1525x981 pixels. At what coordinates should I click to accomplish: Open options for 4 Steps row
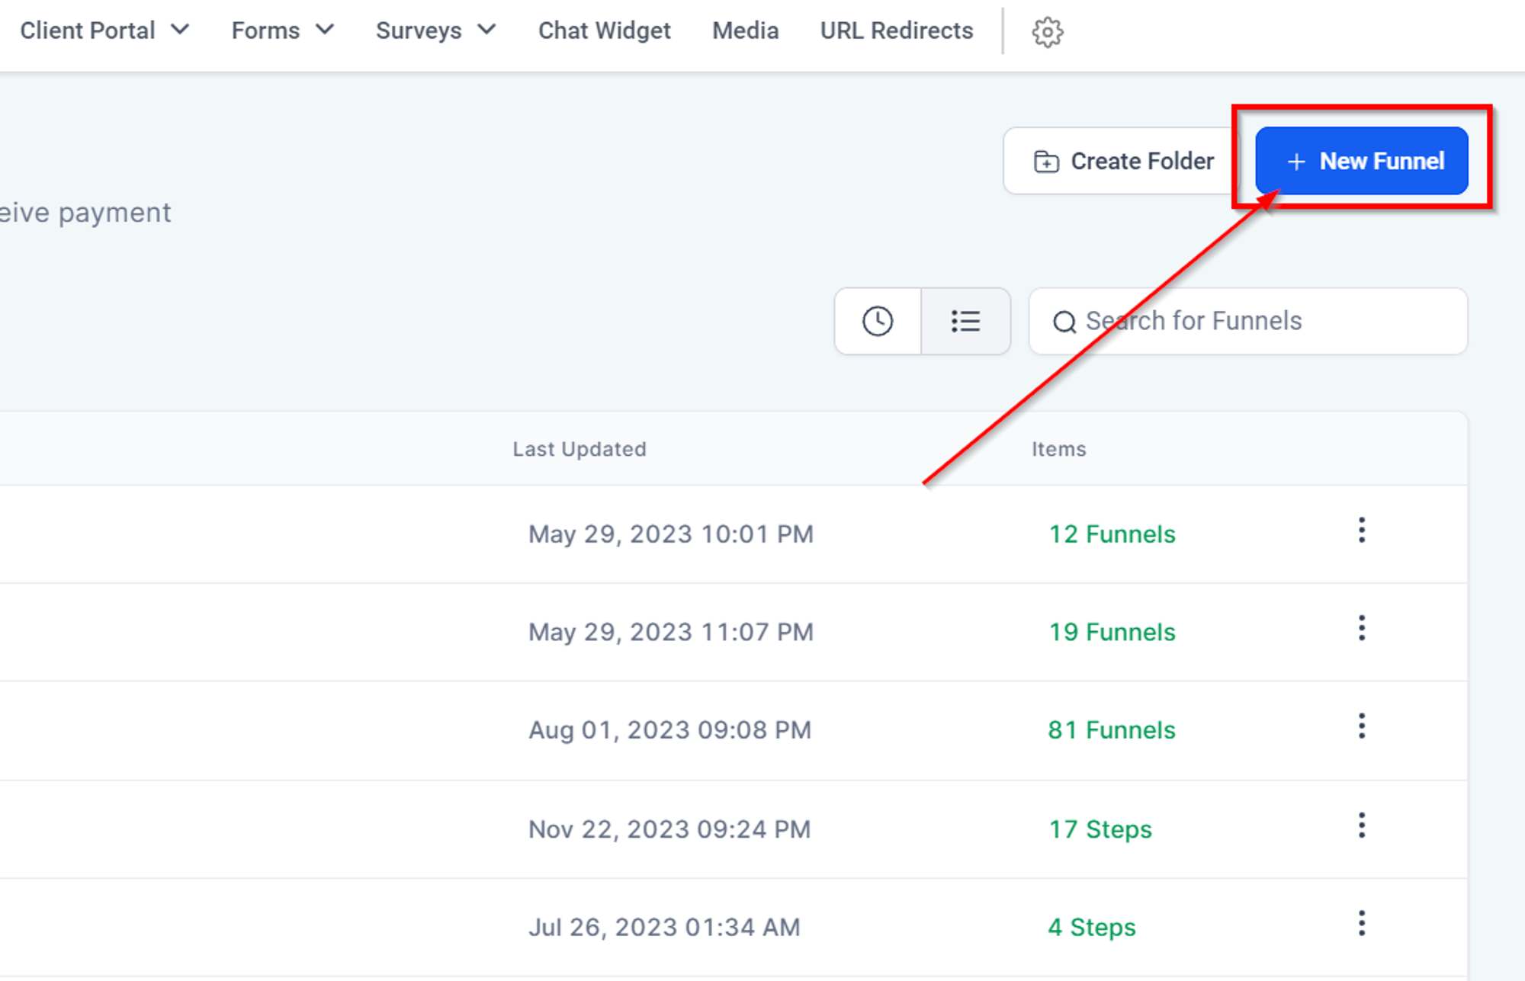coord(1362,924)
